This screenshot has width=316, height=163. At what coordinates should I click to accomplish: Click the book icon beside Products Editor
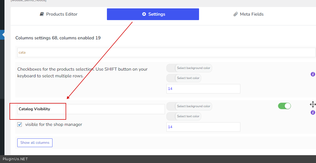coord(42,14)
